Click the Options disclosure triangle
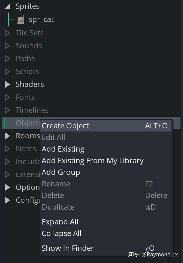Screen dimensions: 183x263 pyautogui.click(x=7, y=187)
